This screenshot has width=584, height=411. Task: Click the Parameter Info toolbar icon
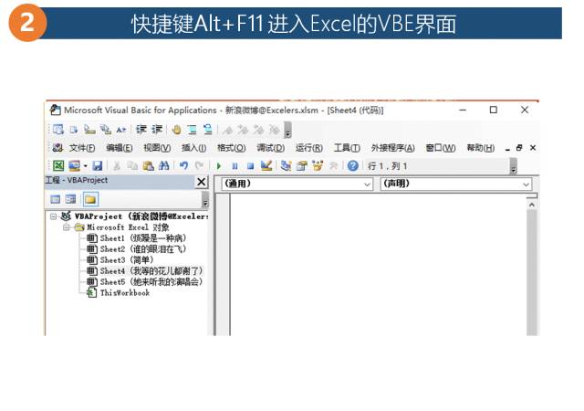click(106, 130)
